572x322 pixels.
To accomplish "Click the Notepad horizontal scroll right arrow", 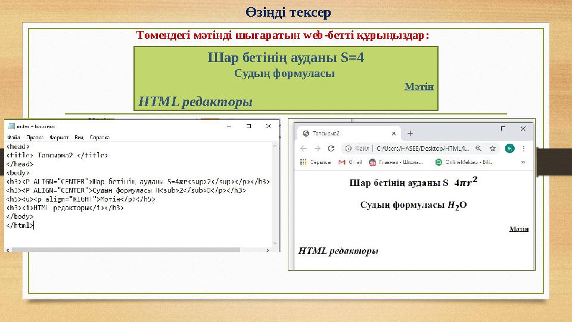I will click(268, 250).
